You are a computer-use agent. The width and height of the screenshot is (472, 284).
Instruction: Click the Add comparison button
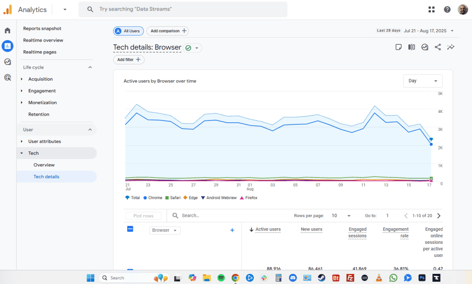[x=168, y=31]
